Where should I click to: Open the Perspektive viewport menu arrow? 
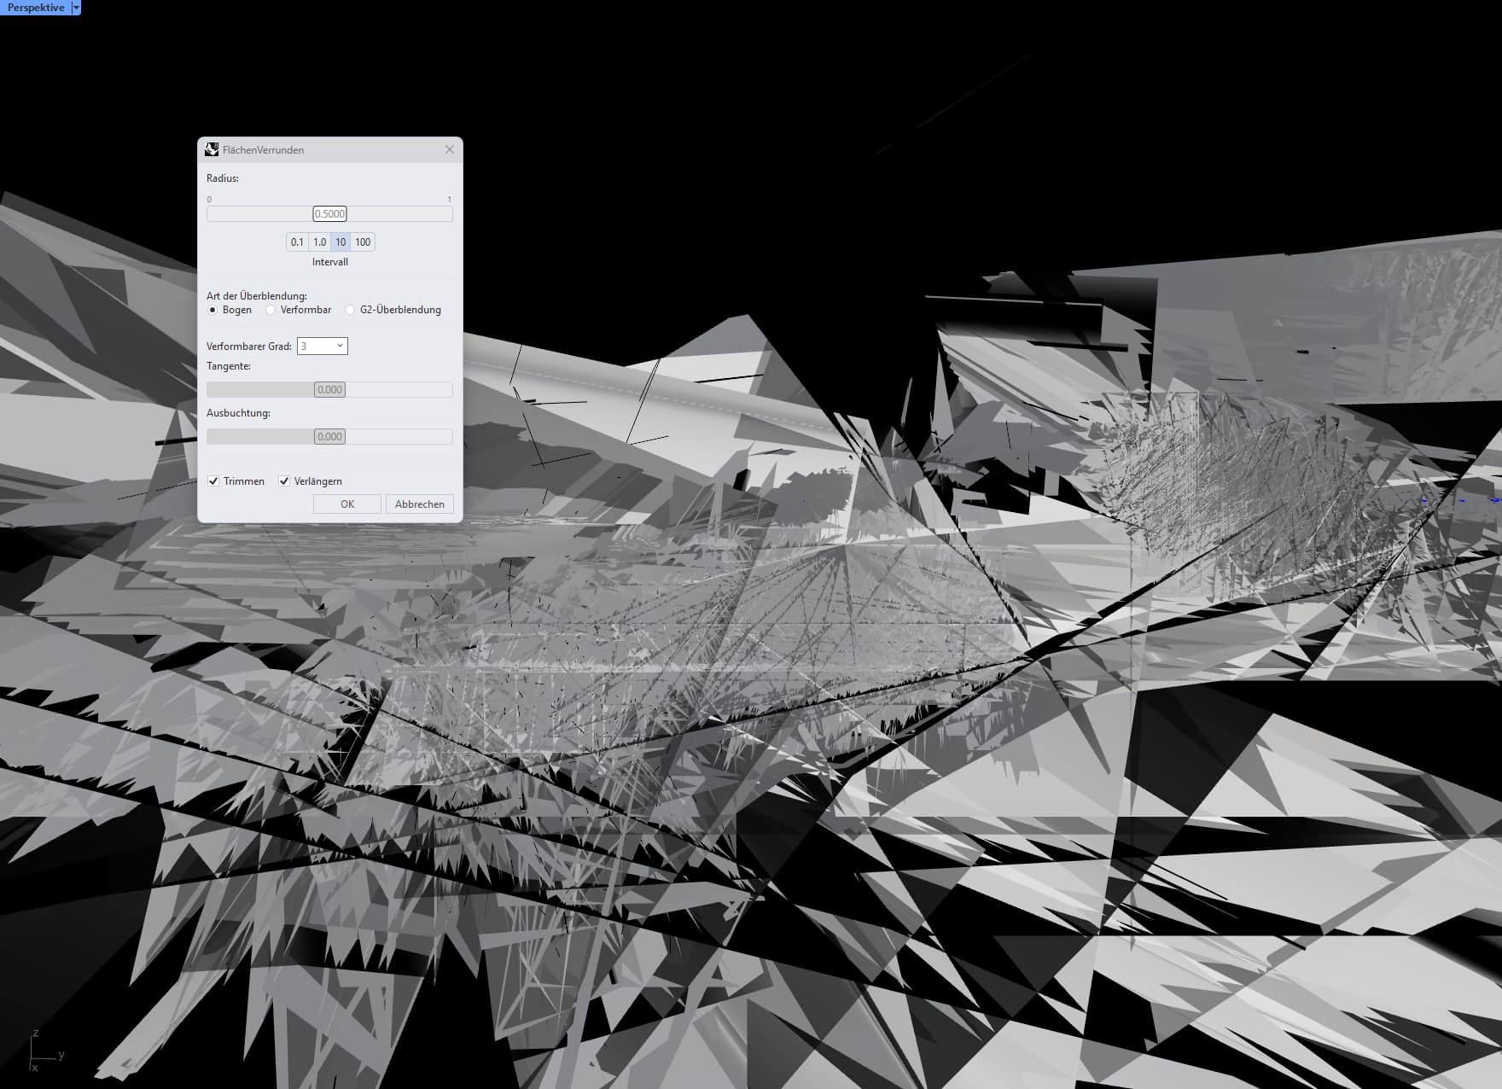[x=76, y=8]
